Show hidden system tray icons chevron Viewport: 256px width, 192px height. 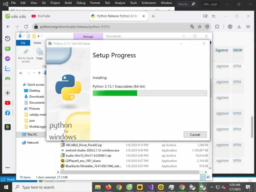[211, 187]
